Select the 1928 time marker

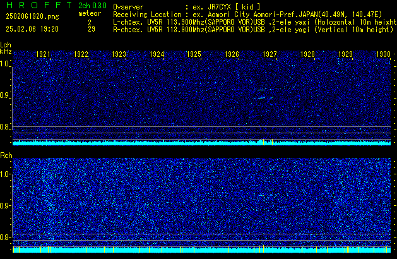[x=307, y=54]
